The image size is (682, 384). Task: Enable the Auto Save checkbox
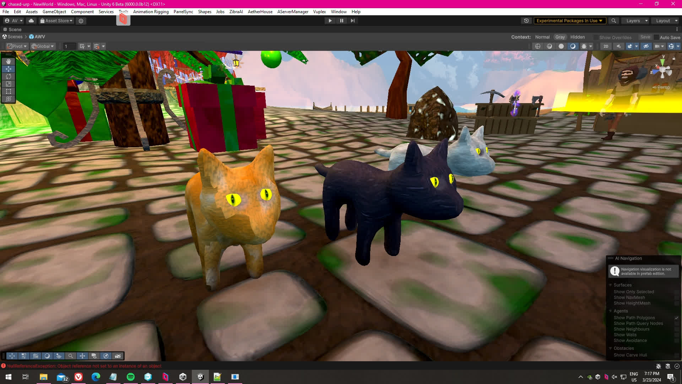tap(656, 37)
